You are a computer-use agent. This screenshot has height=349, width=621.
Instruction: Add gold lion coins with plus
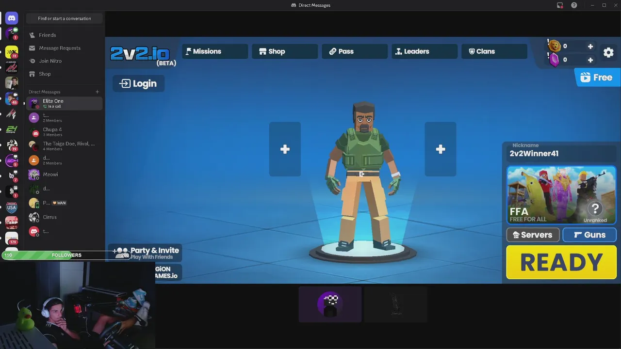pyautogui.click(x=590, y=47)
